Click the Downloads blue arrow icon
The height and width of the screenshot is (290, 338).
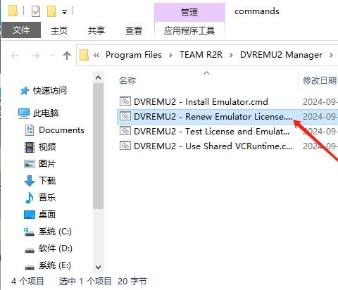30,181
